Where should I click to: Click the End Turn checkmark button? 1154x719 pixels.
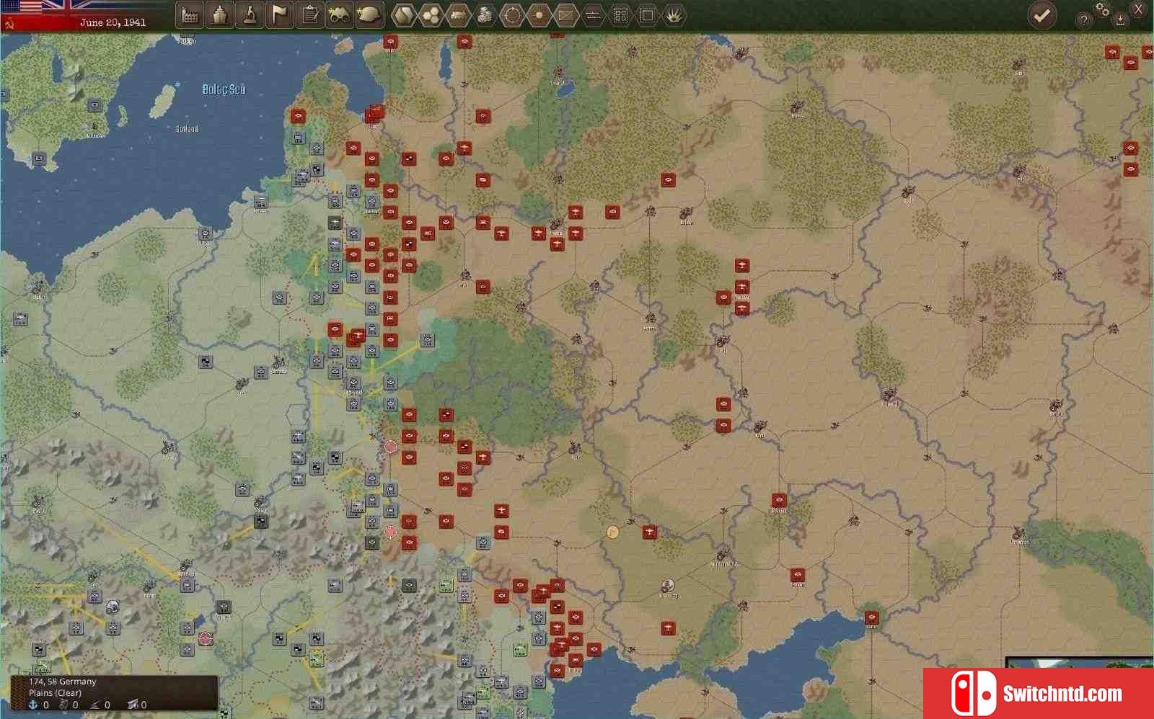[x=1041, y=15]
